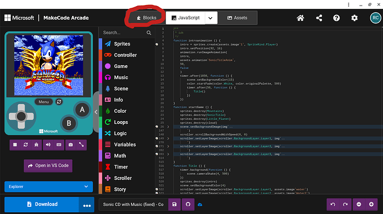Click the 'function introanimation' code line
The width and height of the screenshot is (383, 214).
pos(197,40)
